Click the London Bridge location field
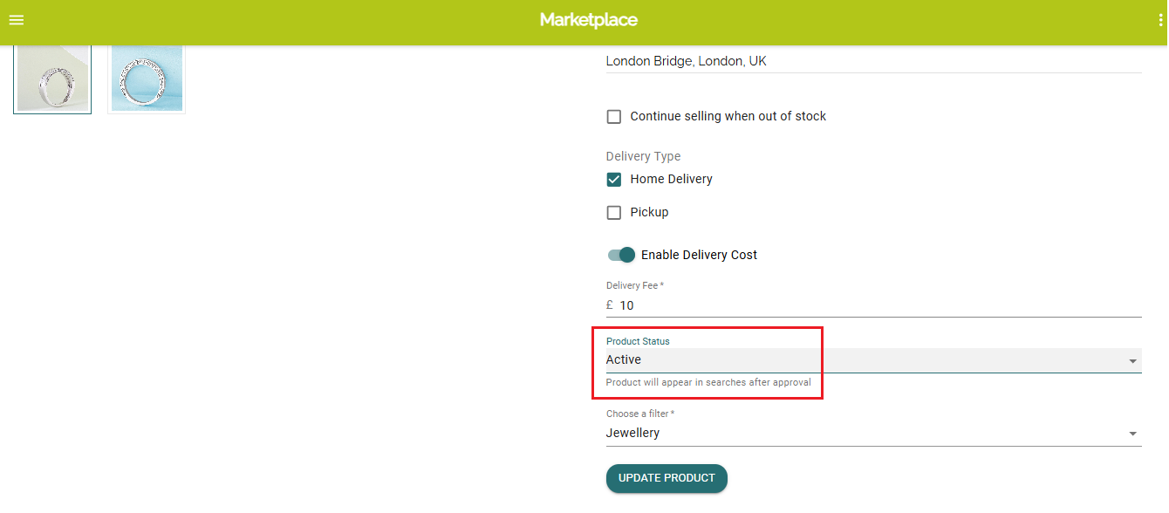The image size is (1169, 513). pos(872,61)
